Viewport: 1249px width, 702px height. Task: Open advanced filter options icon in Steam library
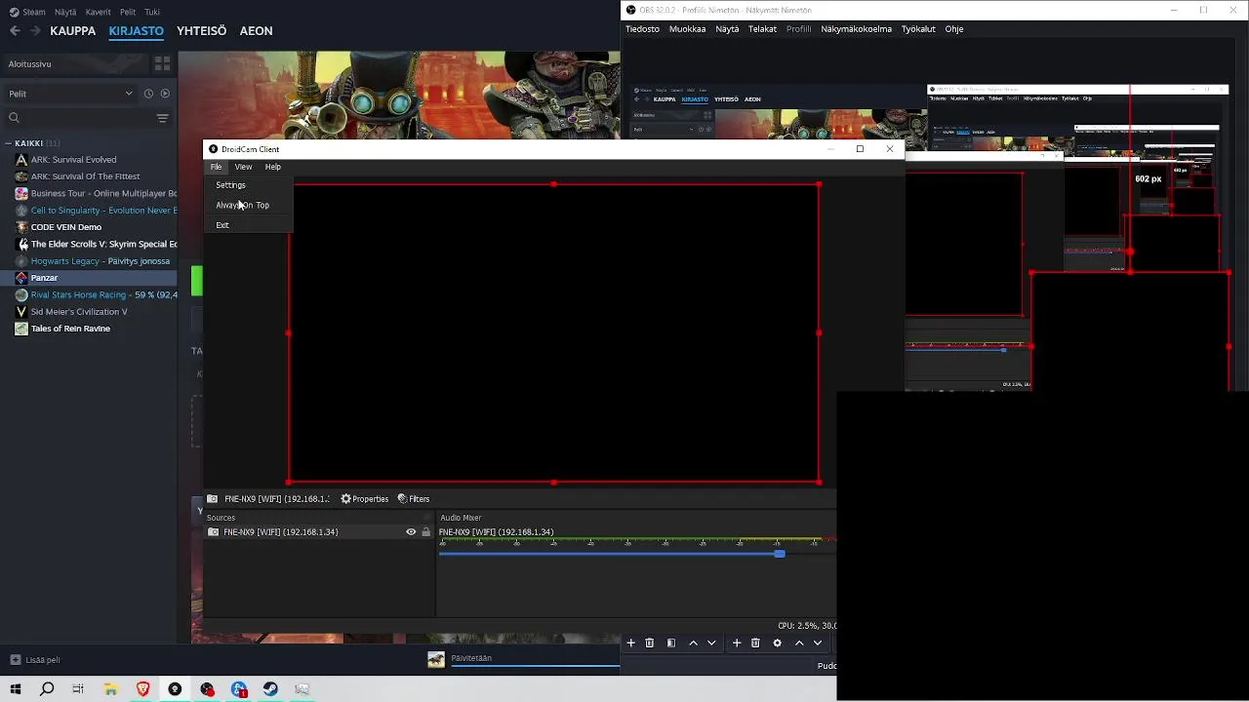click(x=162, y=118)
